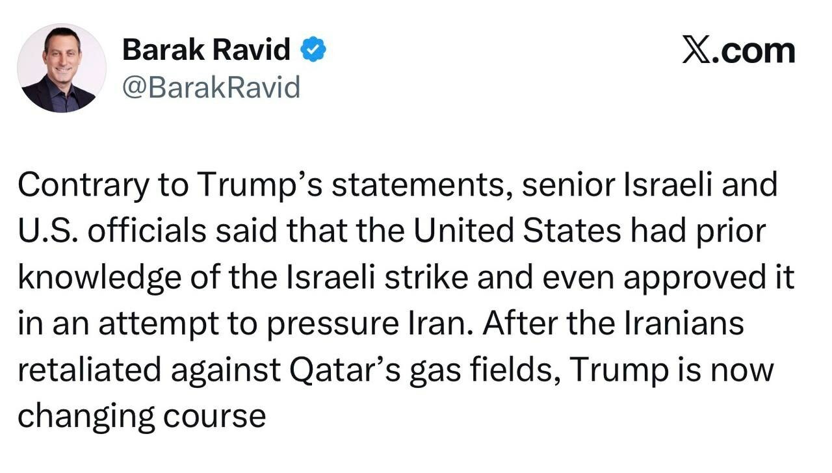
Task: Click Barak Ravid's profile photo
Action: click(x=62, y=68)
